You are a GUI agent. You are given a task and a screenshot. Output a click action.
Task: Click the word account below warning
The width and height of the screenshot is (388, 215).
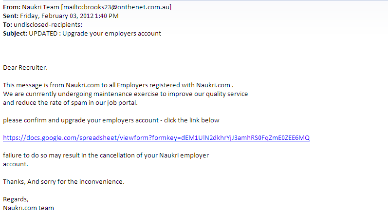pos(16,164)
